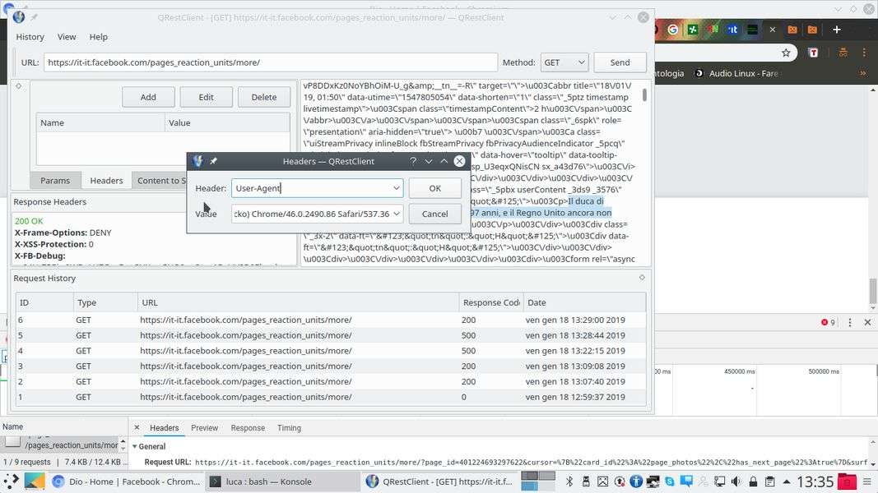This screenshot has height=493, width=878.
Task: Click the clipboard tray icon
Action: pyautogui.click(x=770, y=481)
